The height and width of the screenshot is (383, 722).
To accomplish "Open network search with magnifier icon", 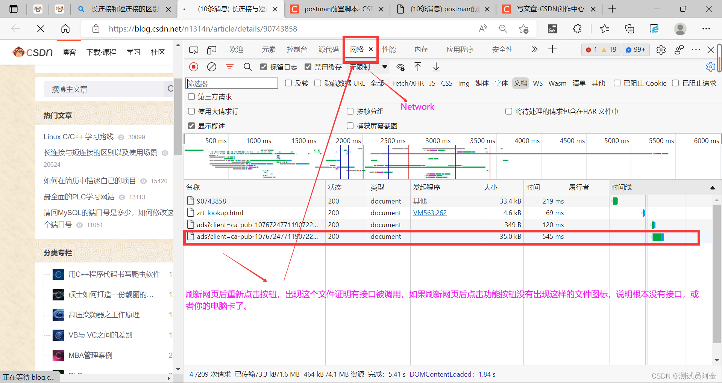I will [x=247, y=67].
